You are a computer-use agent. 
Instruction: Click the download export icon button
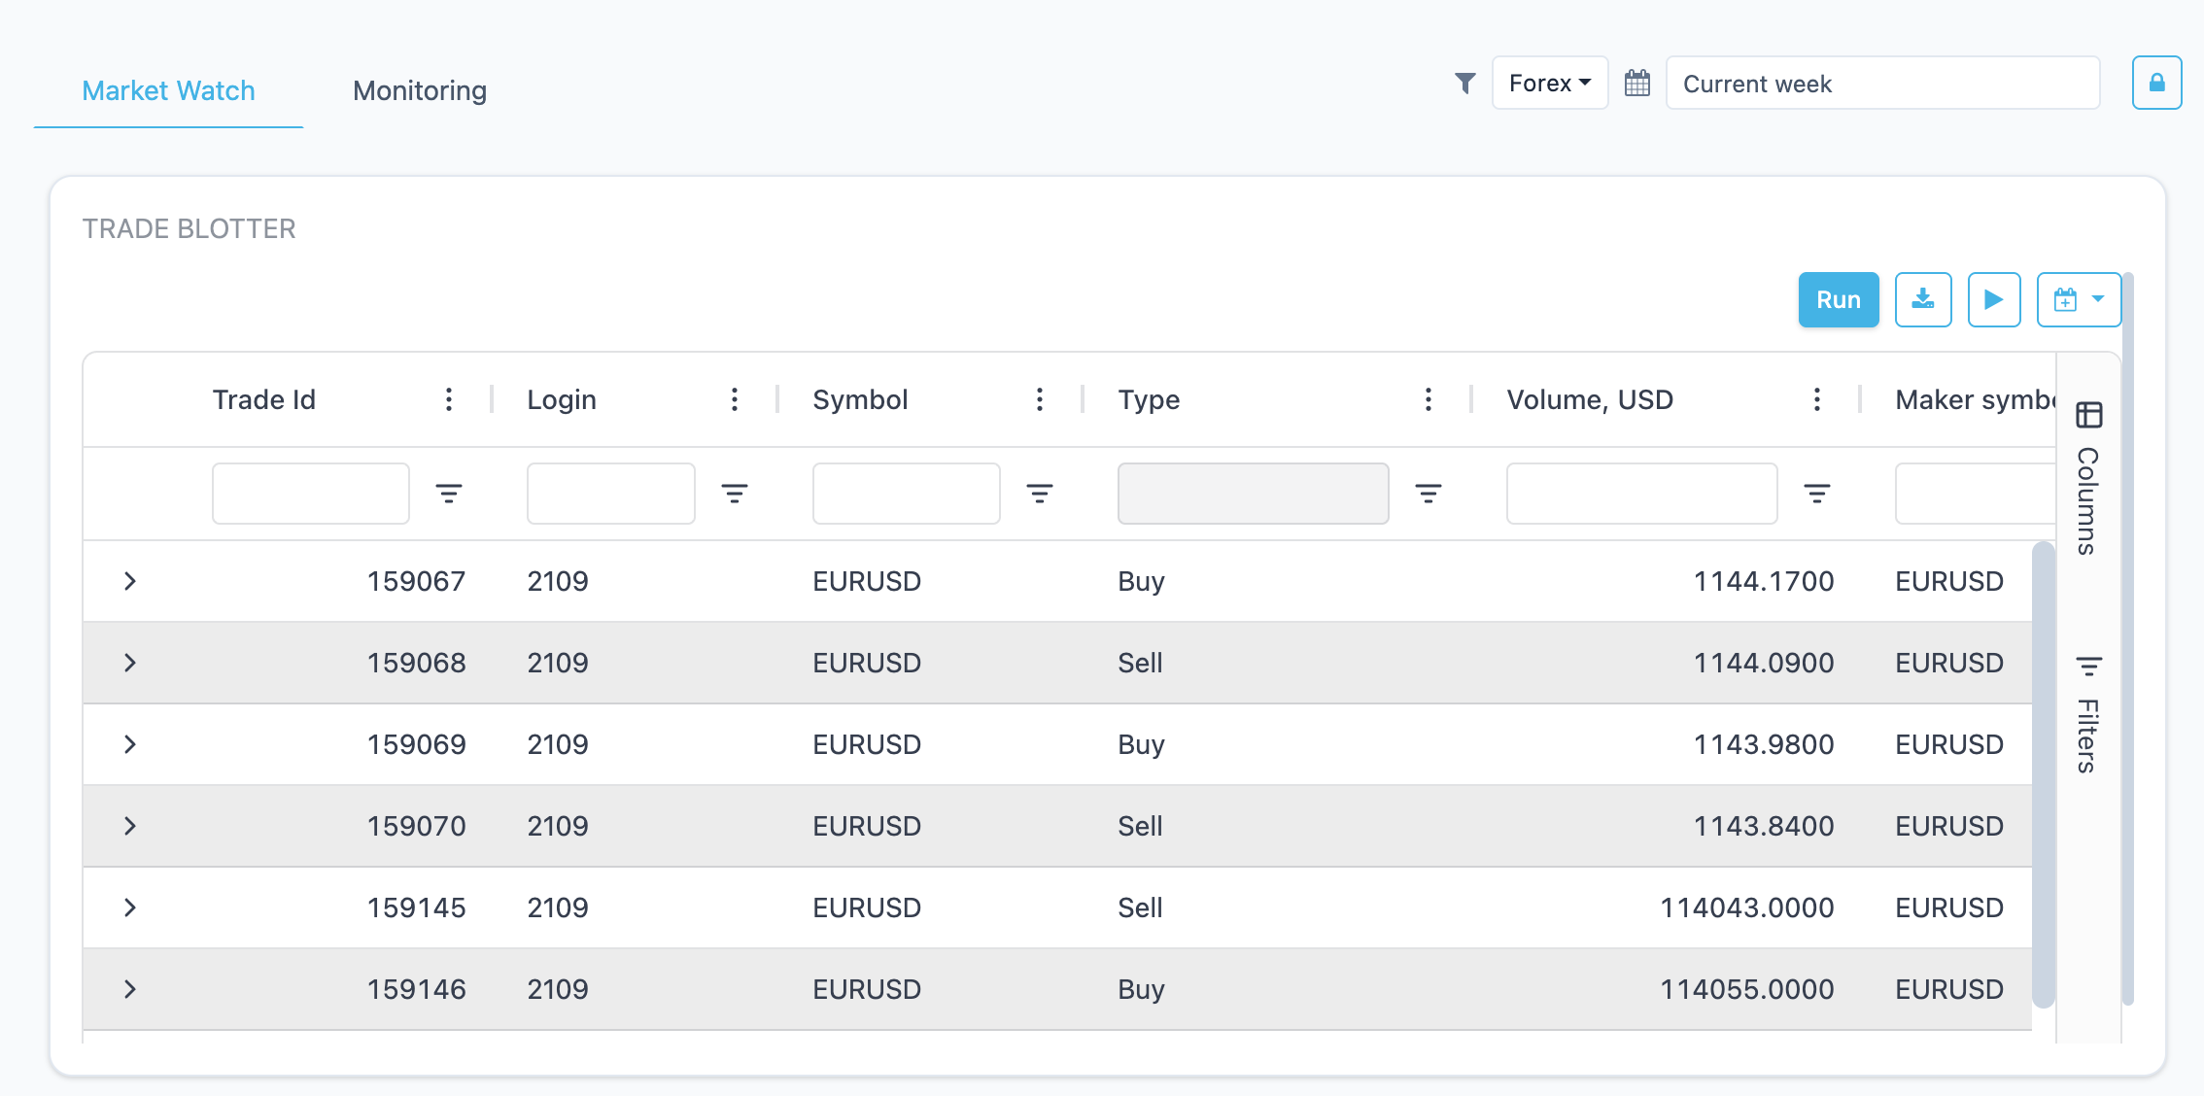tap(1923, 299)
